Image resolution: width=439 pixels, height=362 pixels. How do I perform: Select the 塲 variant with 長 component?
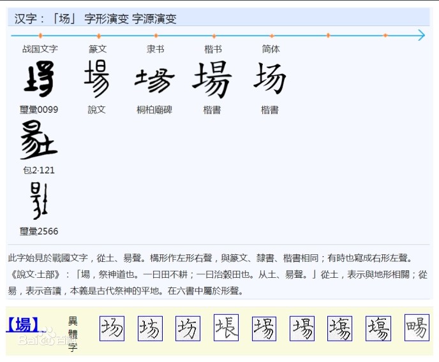pos(227,328)
